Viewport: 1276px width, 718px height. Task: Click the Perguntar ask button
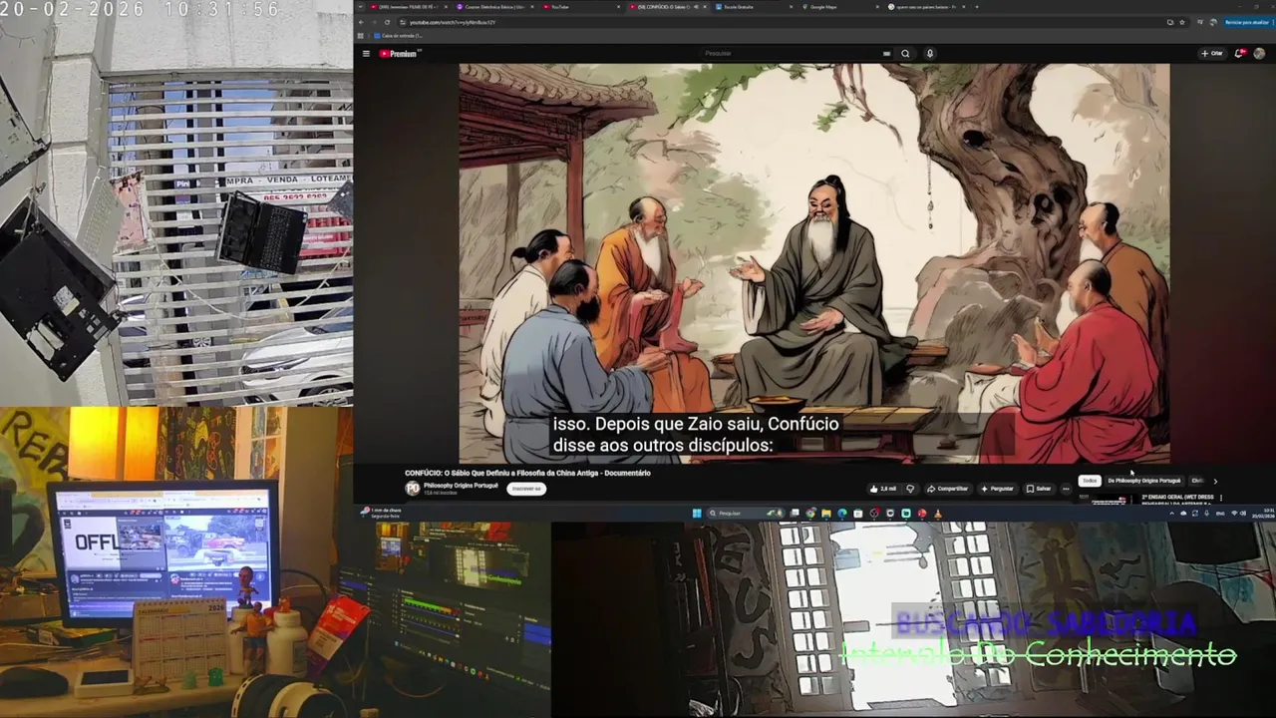(x=997, y=489)
